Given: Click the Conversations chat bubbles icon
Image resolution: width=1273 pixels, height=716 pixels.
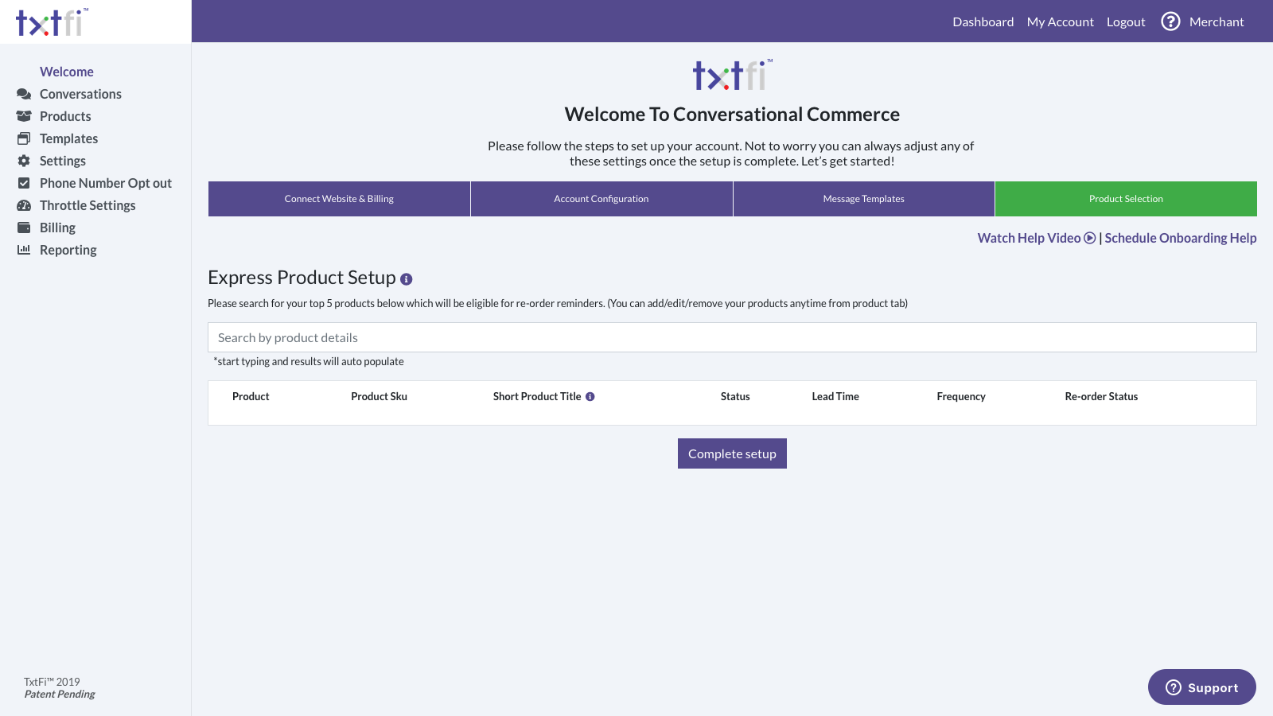Looking at the screenshot, I should [x=24, y=94].
